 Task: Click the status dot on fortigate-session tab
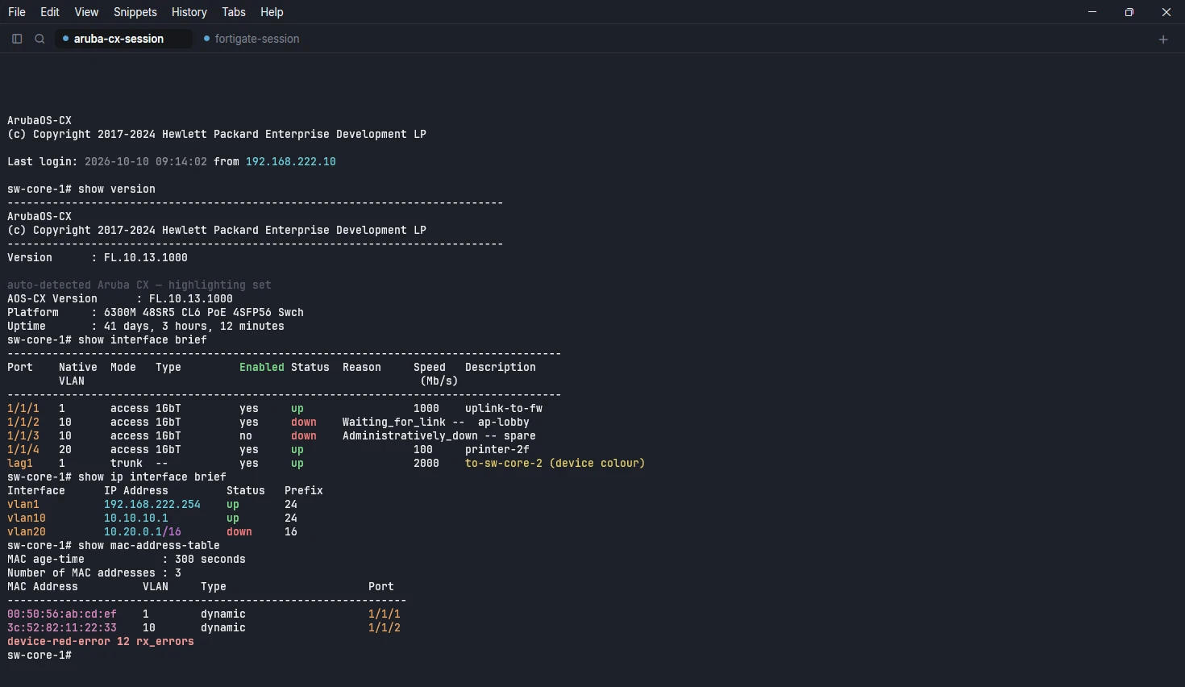[206, 39]
